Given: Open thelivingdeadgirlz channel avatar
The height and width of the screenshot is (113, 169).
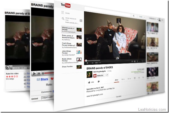Looking at the screenshot, I should click(x=90, y=74).
